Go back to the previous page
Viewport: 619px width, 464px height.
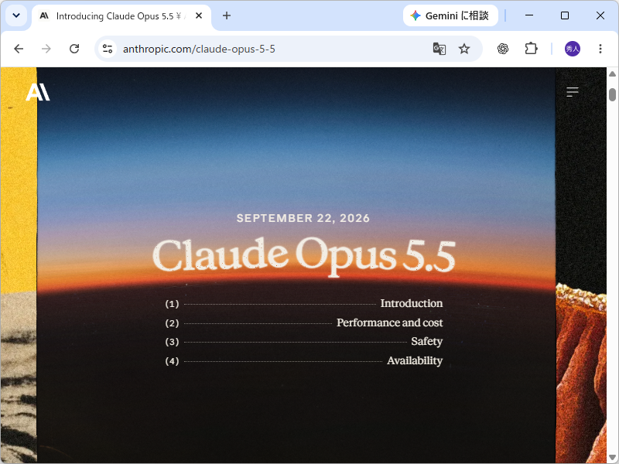click(19, 49)
